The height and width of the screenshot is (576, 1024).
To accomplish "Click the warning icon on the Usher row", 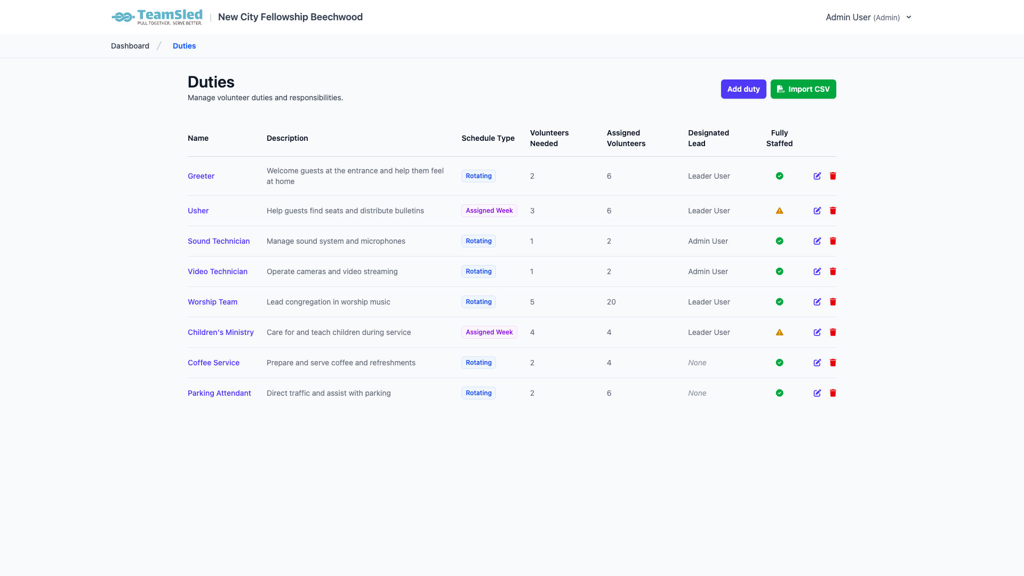I will tap(779, 211).
